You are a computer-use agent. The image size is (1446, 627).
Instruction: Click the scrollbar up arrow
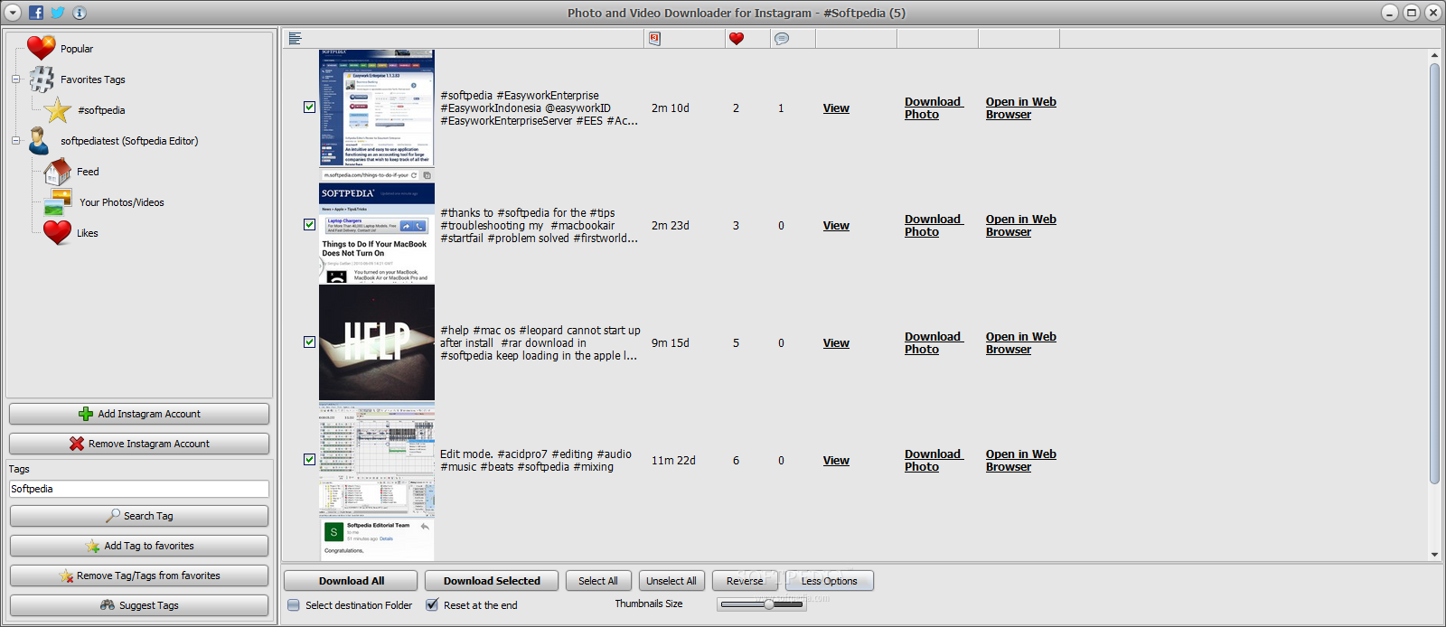click(1434, 55)
